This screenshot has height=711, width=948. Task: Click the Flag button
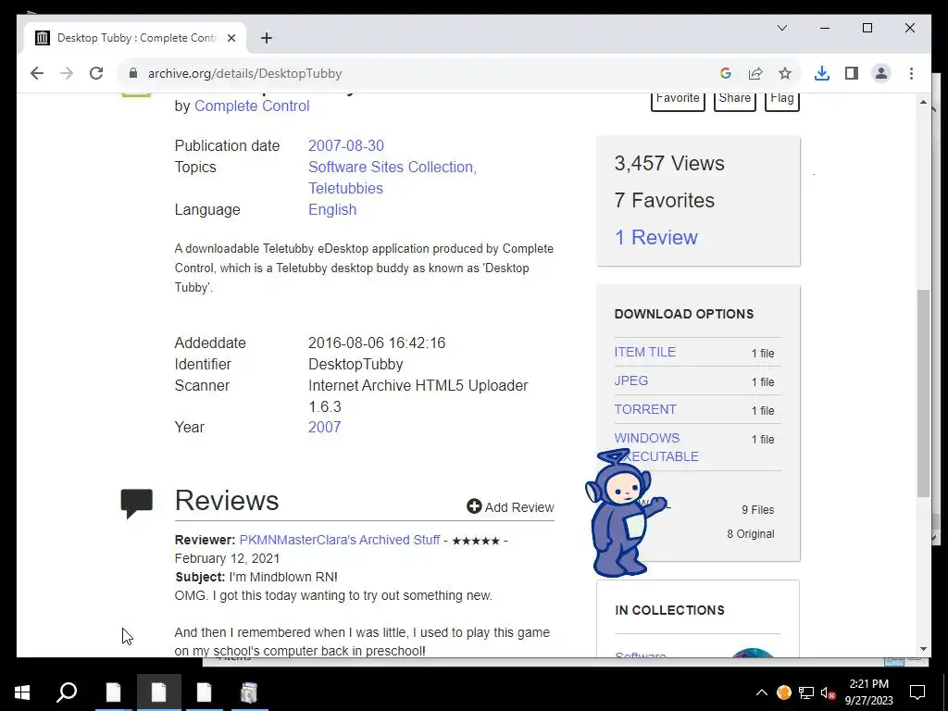coord(781,100)
